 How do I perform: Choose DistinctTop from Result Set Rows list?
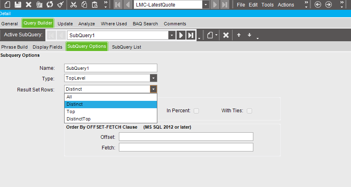111,119
